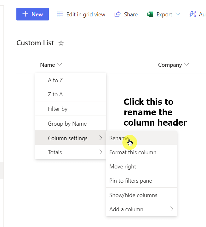Select Format this column

(x=141, y=152)
